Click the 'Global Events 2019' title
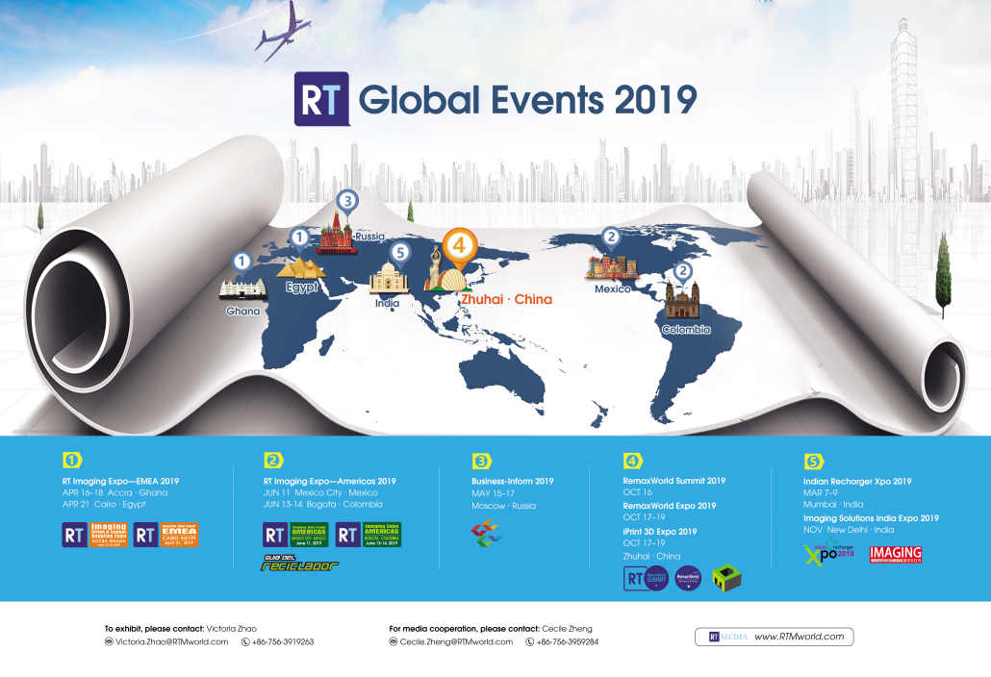The image size is (991, 677). tap(528, 100)
